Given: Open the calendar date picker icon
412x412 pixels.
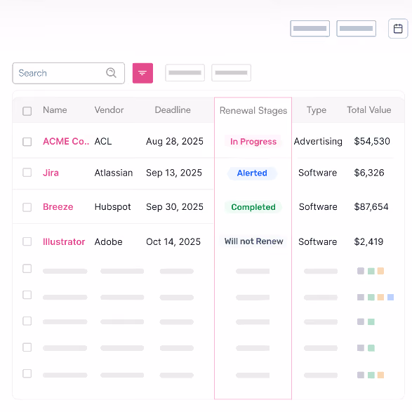Looking at the screenshot, I should coord(398,28).
